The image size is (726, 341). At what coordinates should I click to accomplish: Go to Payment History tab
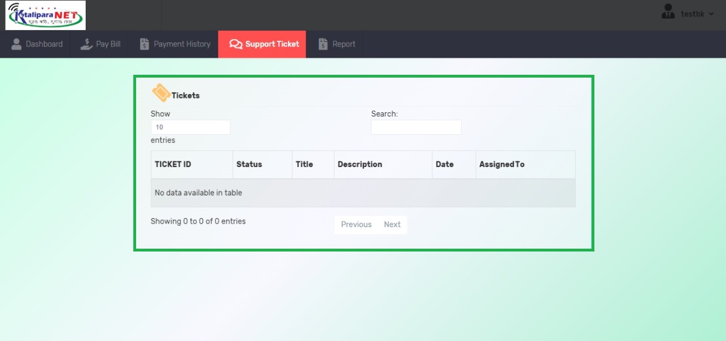tap(181, 44)
